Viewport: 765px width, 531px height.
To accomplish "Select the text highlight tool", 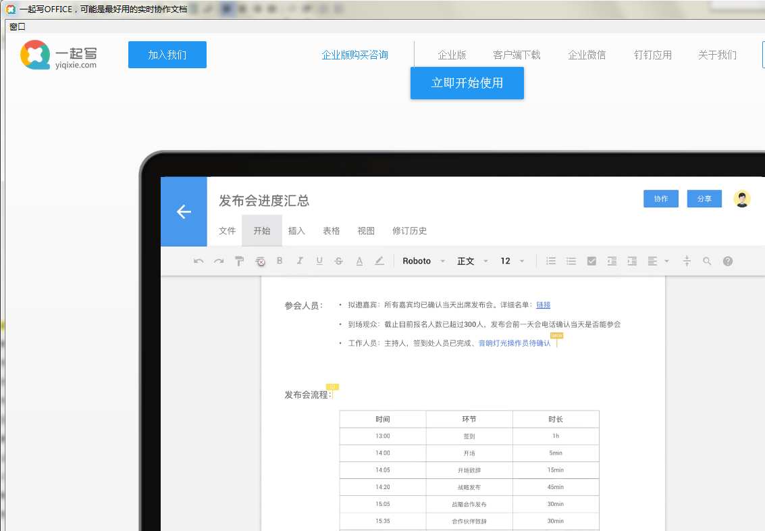I will click(379, 261).
